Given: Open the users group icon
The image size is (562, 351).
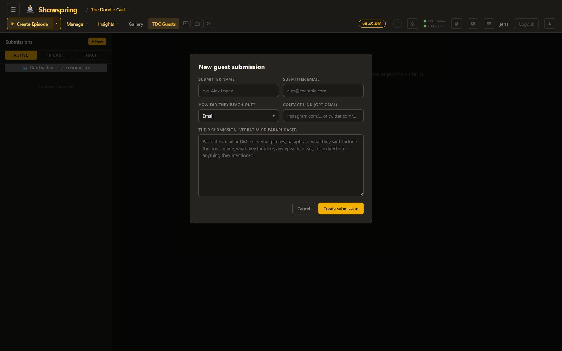Looking at the screenshot, I should pyautogui.click(x=457, y=24).
